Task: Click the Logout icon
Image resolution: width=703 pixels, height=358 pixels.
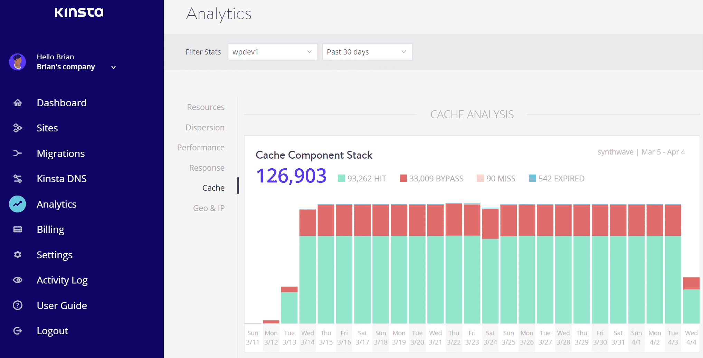Action: [18, 331]
